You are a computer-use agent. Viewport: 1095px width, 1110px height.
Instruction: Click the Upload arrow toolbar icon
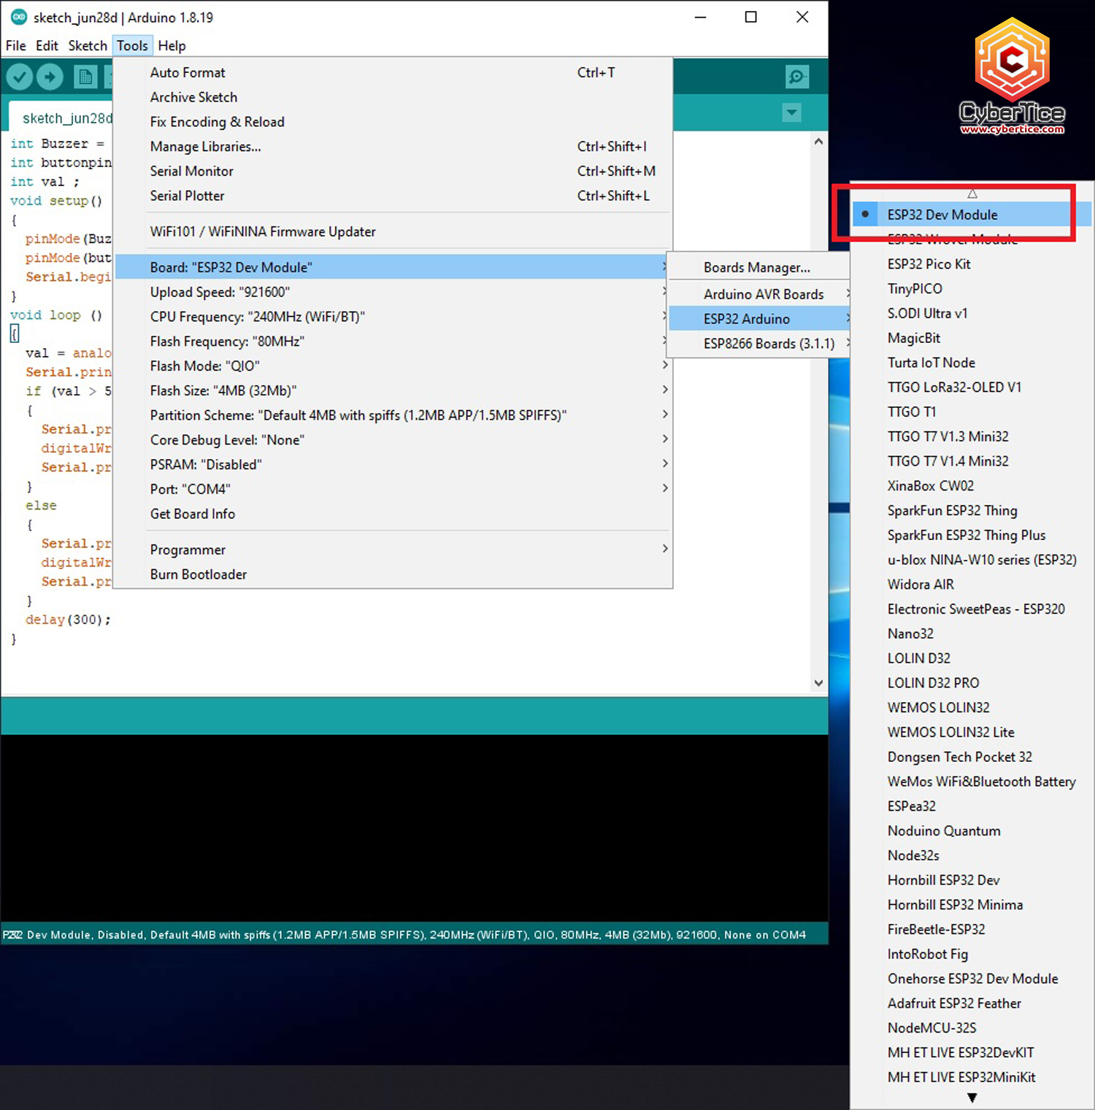pos(50,77)
